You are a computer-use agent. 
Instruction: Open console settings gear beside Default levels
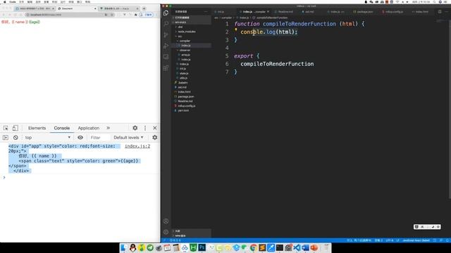(155, 138)
